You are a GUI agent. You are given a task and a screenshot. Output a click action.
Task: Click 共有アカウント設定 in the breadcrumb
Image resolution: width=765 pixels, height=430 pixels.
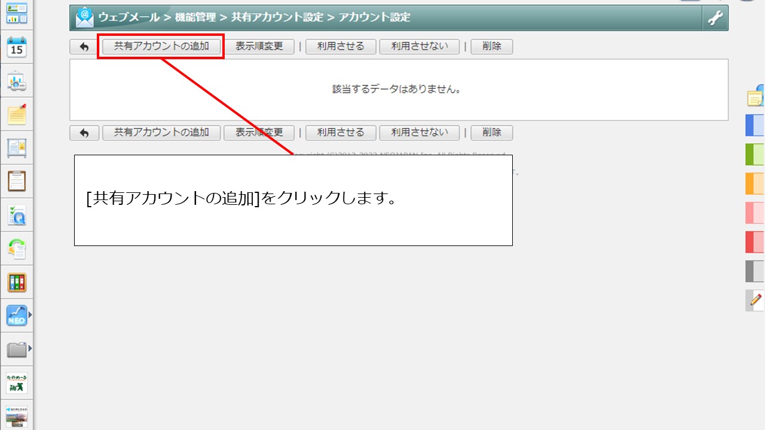tap(277, 17)
